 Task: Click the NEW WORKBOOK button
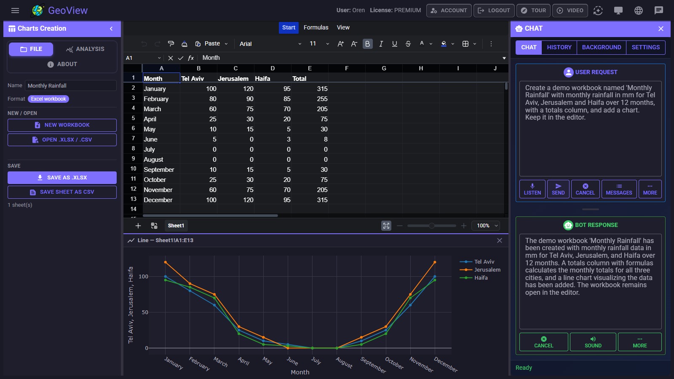(62, 125)
